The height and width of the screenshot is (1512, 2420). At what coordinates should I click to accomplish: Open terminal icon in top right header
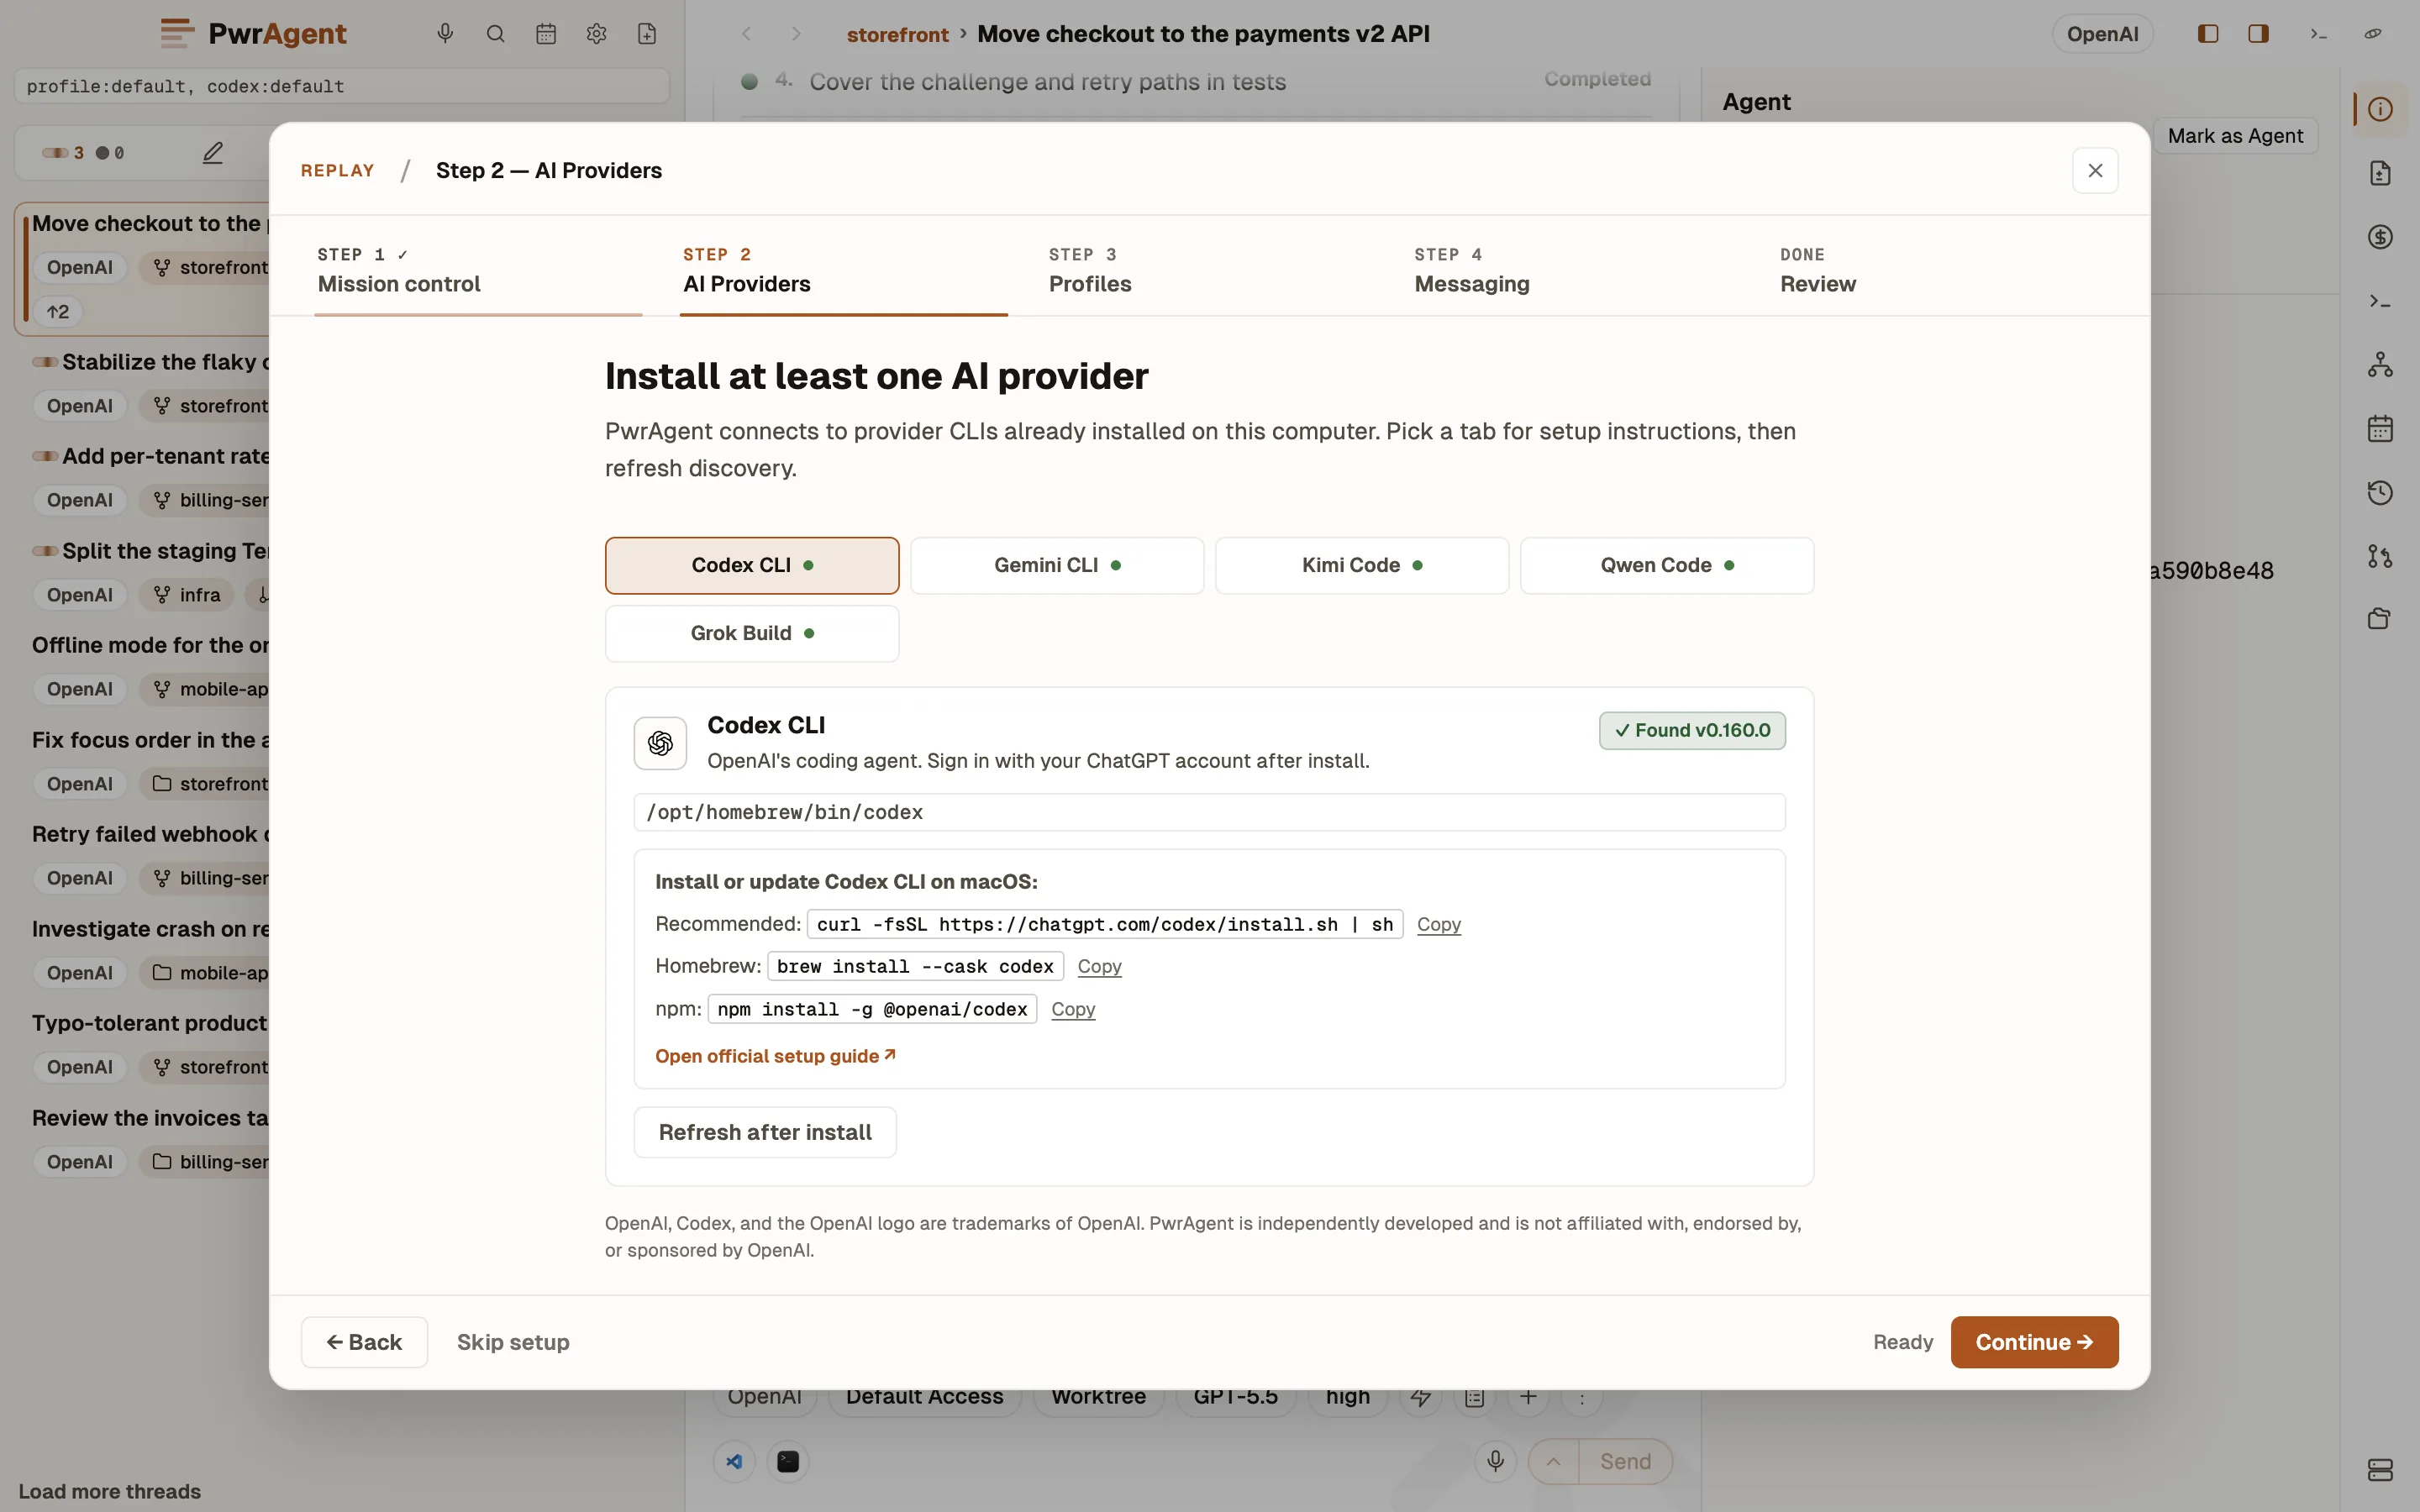pos(2318,34)
